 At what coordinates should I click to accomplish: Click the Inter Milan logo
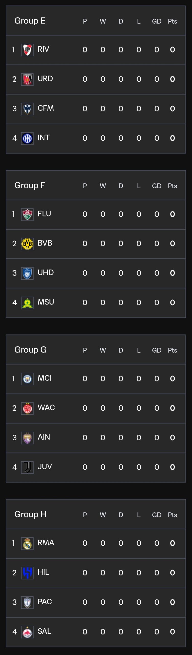(x=27, y=138)
